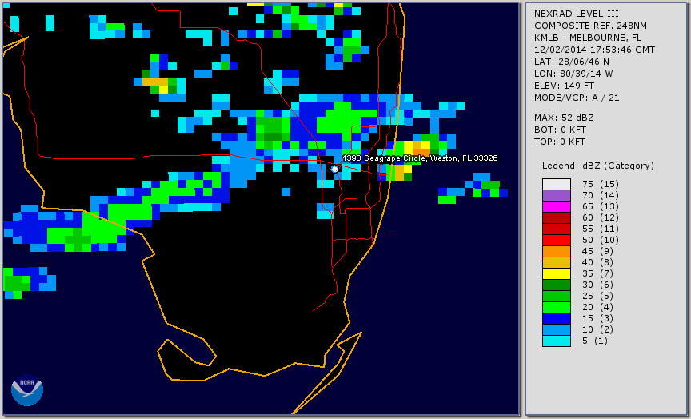Viewport: 691px width, 419px height.
Task: Select the 75 dBZ white legend swatch
Action: tap(557, 184)
